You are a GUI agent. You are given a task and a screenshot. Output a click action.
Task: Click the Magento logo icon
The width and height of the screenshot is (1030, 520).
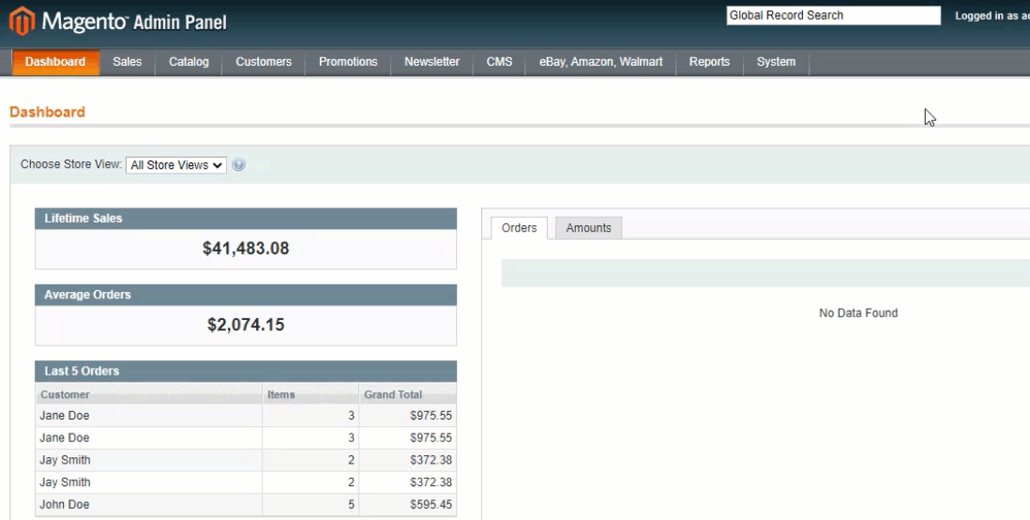pyautogui.click(x=22, y=21)
